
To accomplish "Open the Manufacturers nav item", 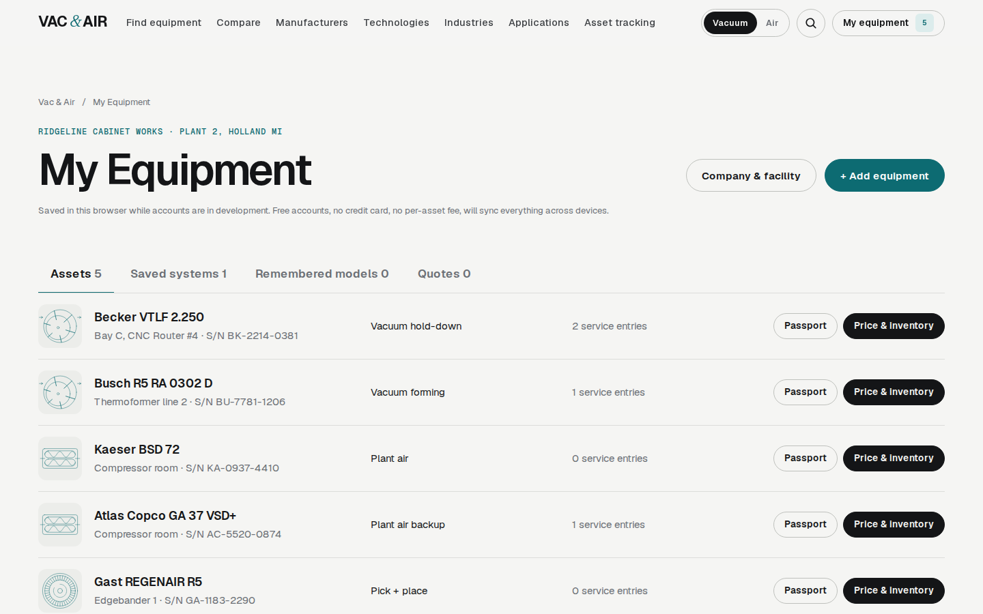I will pyautogui.click(x=312, y=23).
